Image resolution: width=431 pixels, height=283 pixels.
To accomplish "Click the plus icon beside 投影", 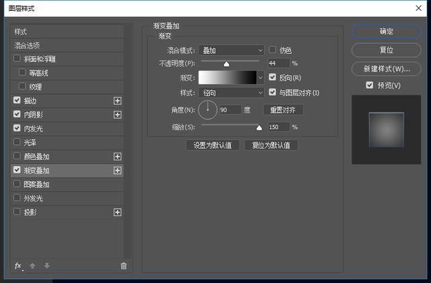I will click(x=117, y=212).
